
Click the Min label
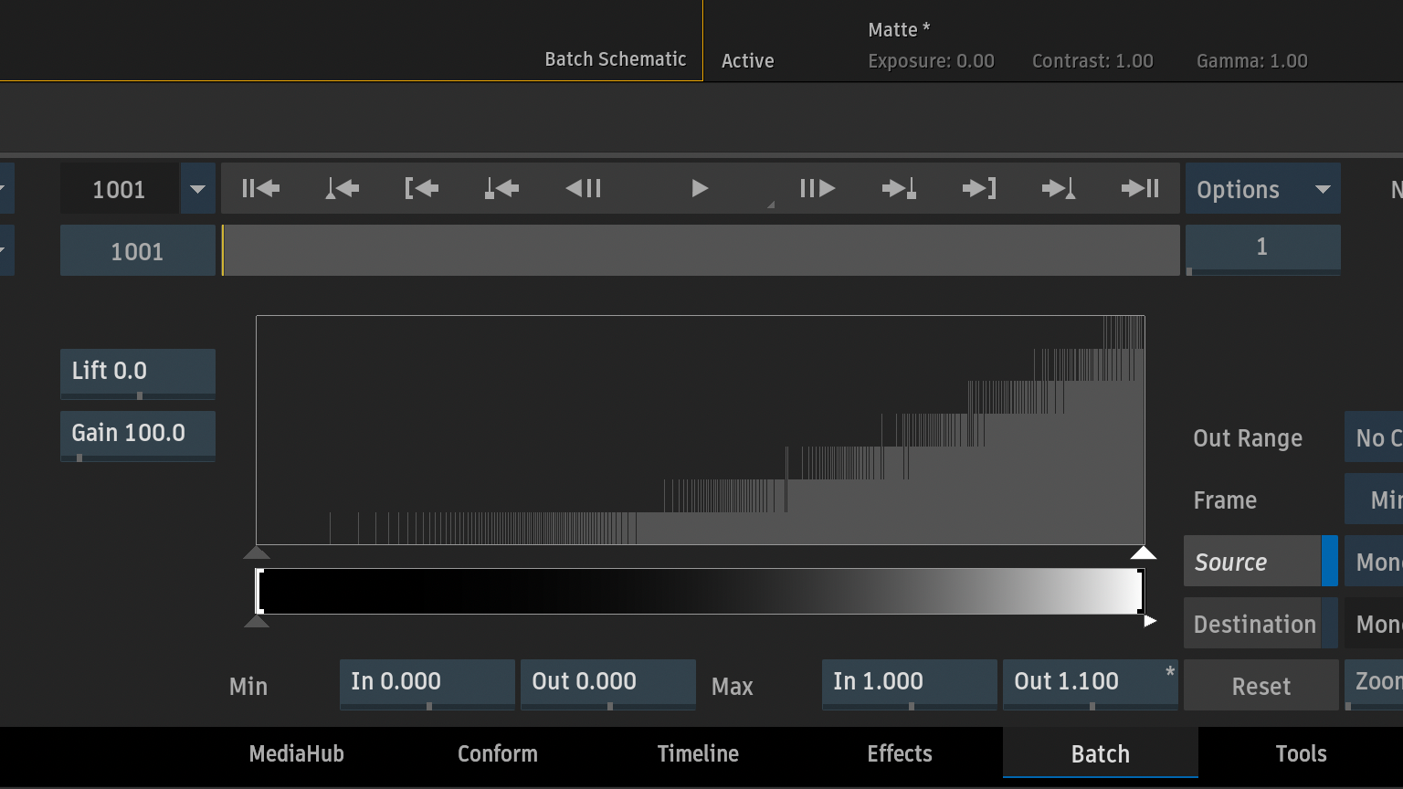point(248,686)
